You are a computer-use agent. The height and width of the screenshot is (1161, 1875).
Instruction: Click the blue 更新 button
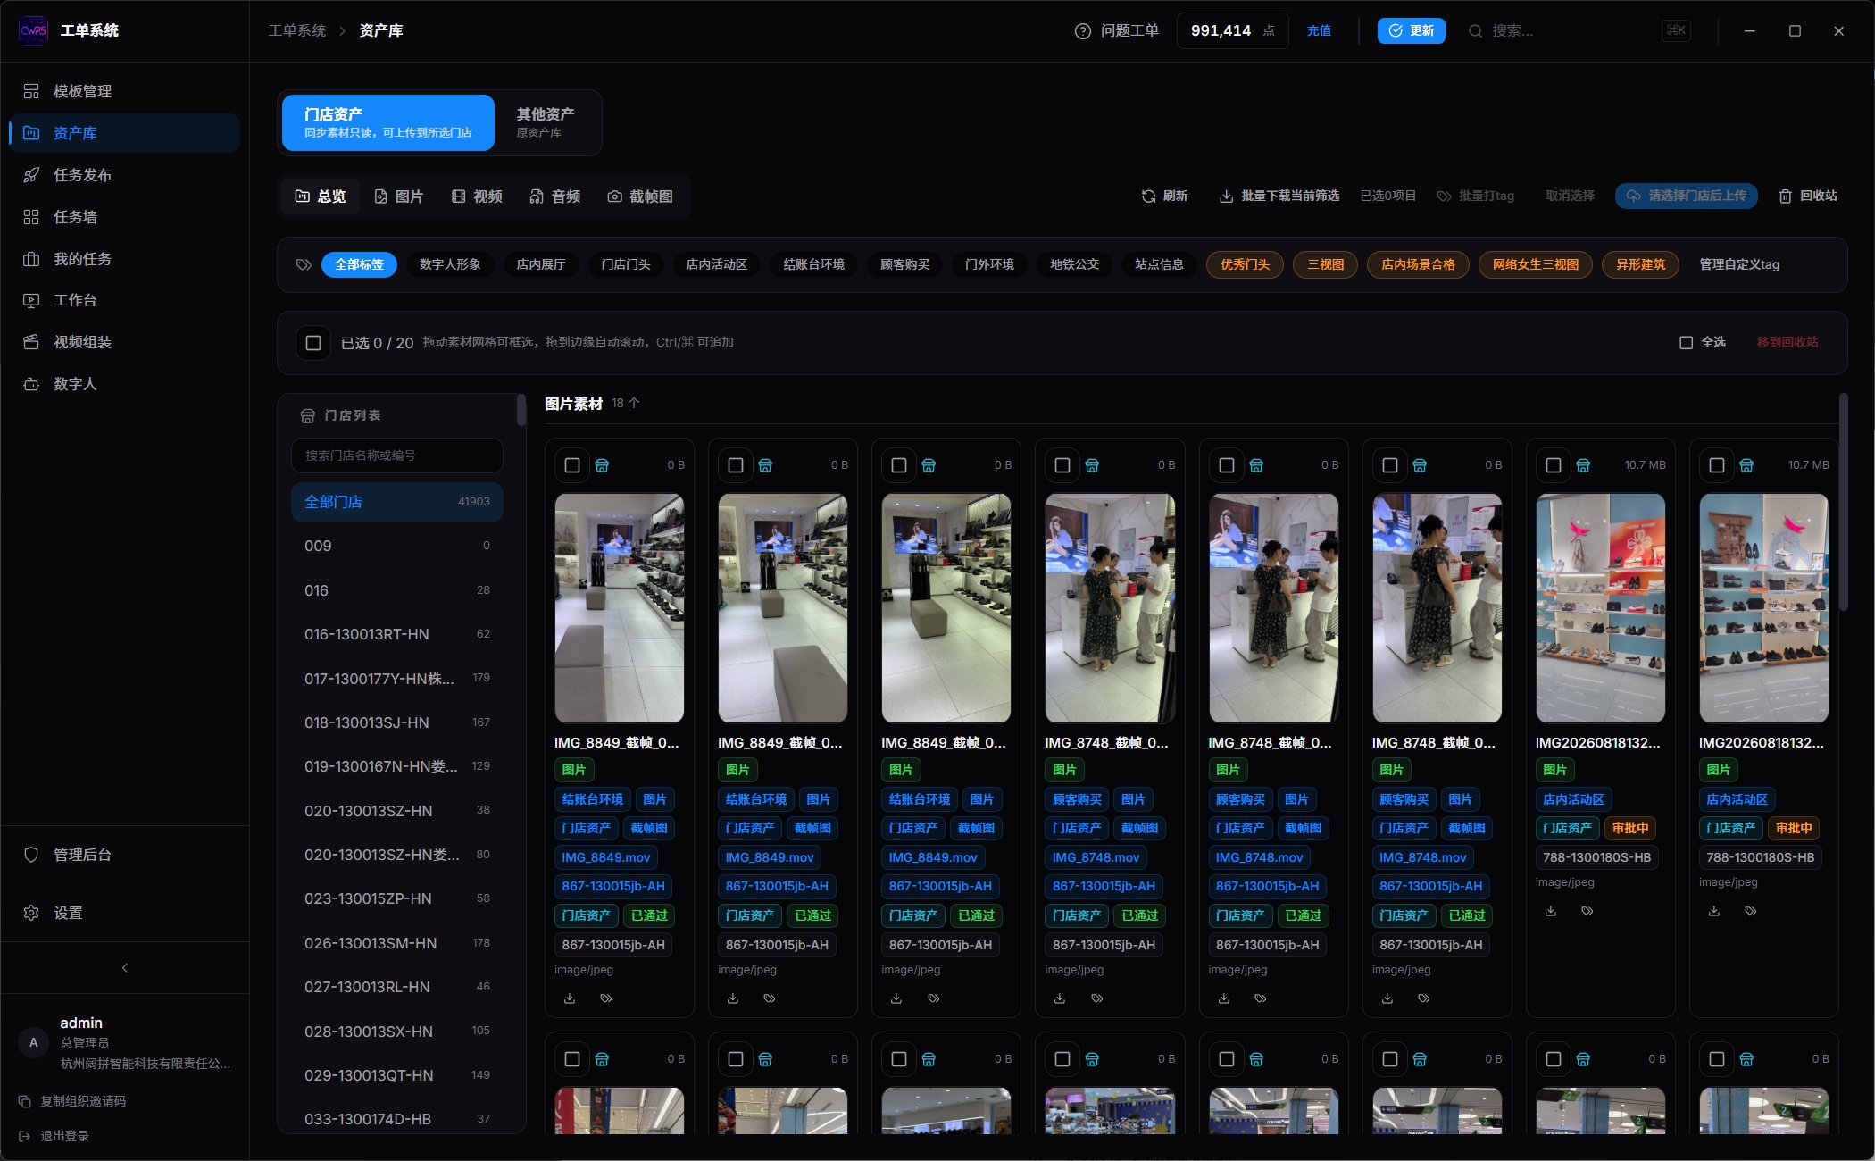(x=1411, y=31)
